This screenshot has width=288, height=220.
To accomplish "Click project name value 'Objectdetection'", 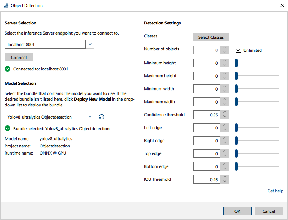I will 55,146.
